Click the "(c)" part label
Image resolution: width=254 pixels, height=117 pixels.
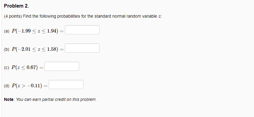pos(7,68)
